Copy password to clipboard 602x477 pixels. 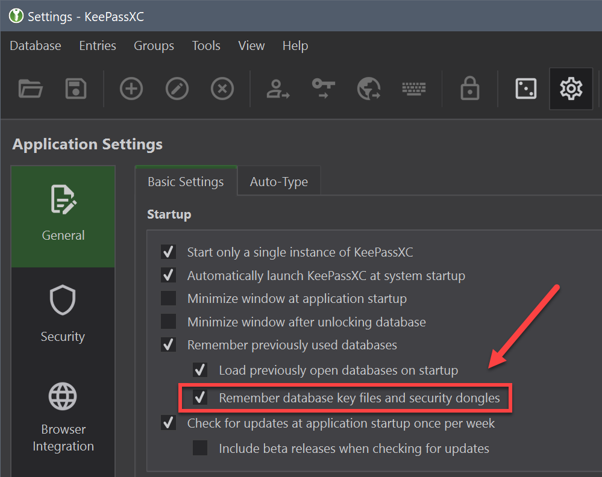(x=323, y=89)
